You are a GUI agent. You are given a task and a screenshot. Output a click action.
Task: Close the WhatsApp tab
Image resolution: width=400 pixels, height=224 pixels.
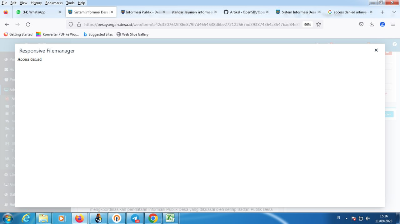point(60,12)
